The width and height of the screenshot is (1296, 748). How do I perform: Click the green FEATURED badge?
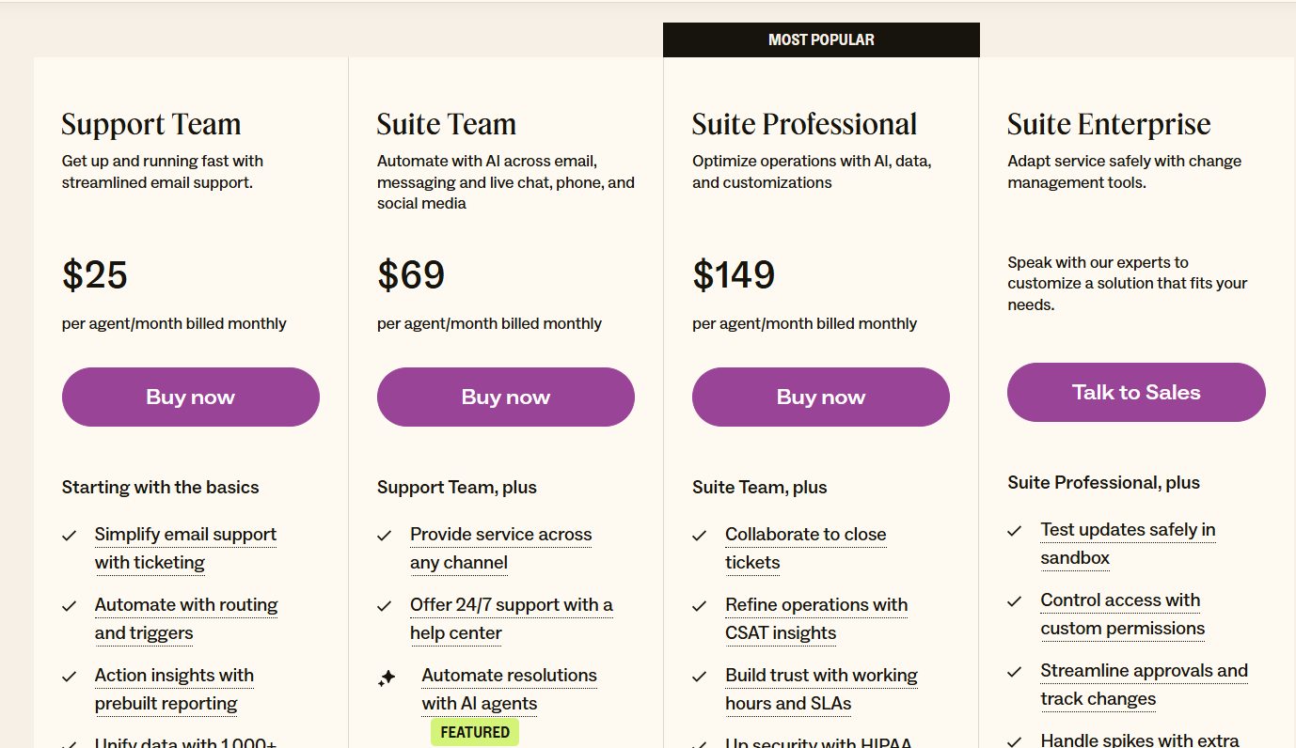coord(475,732)
